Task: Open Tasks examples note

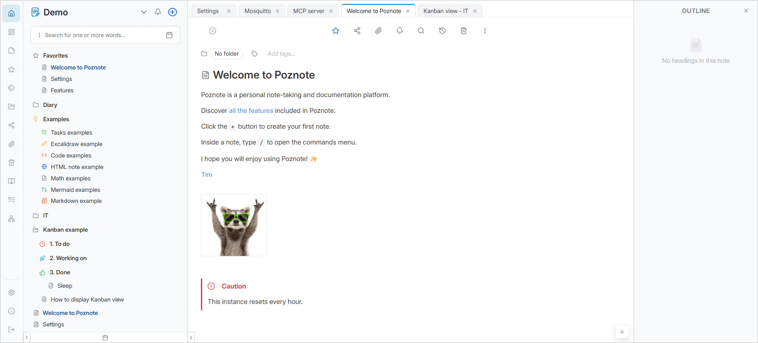Action: [71, 133]
